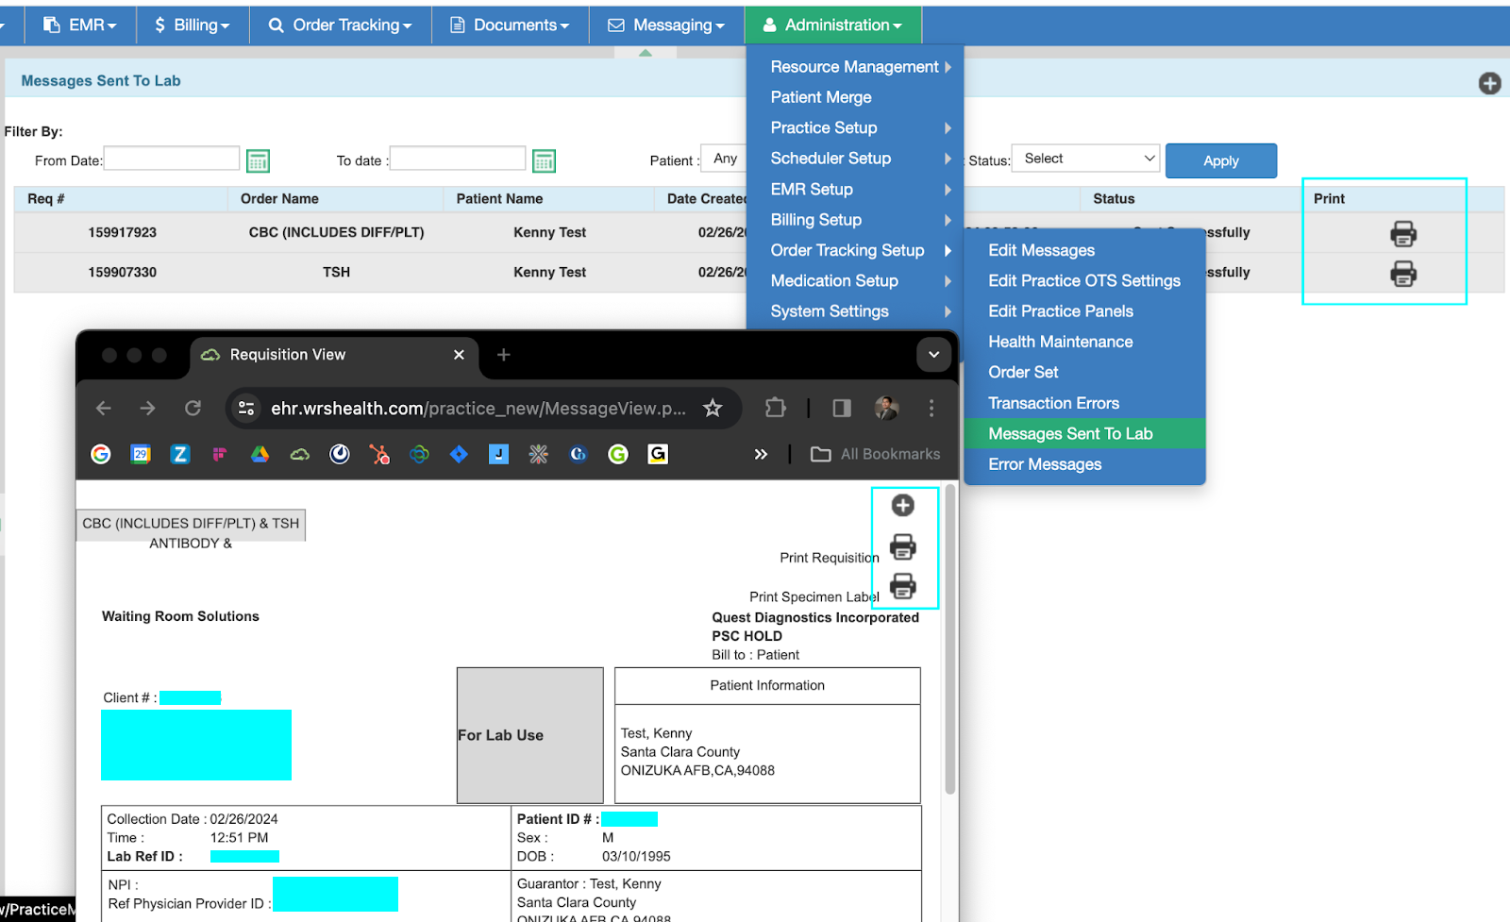Click the From Date input field

[172, 159]
